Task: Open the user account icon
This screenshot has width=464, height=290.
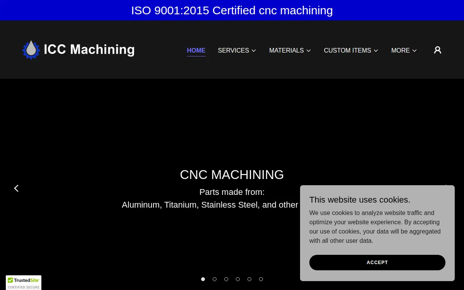Action: [437, 50]
